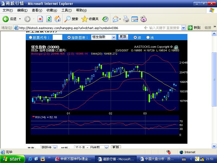
Task: Click the keyboard tray icon
Action: coord(184,159)
